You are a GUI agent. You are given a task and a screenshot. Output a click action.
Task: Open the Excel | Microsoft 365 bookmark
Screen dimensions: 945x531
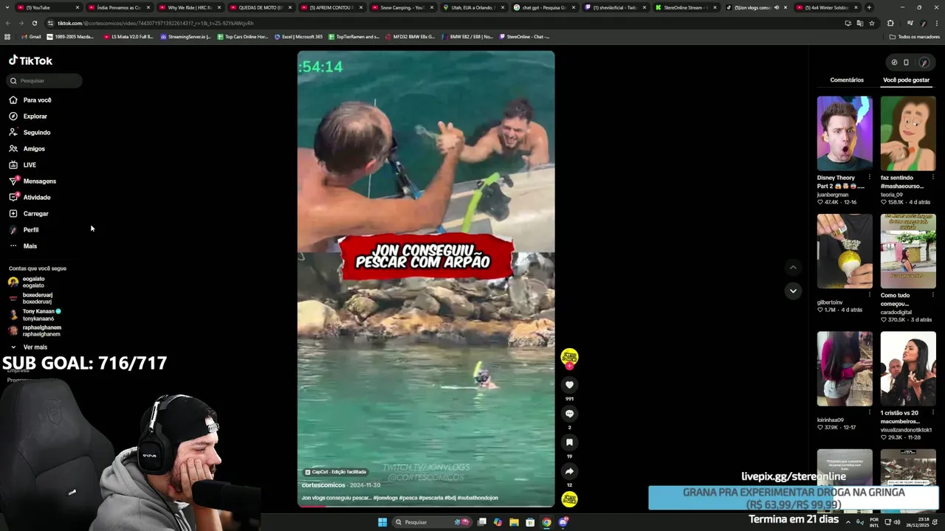click(298, 37)
